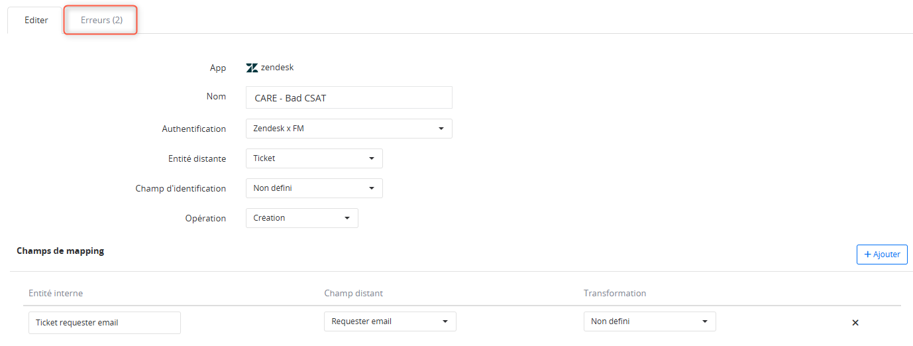
Task: Click the Ticket requester email entity field
Action: (x=105, y=323)
